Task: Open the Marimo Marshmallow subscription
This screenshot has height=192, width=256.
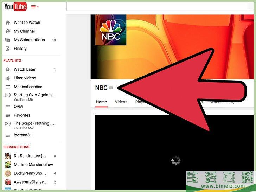Action: click(33, 165)
